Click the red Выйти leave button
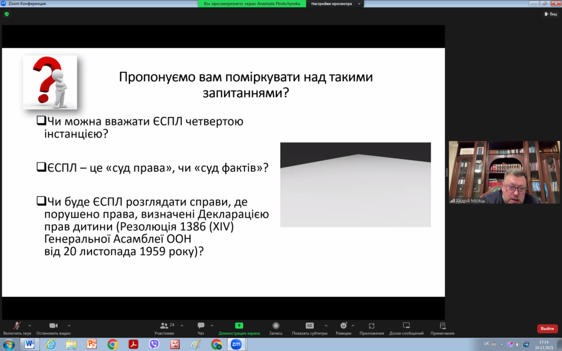Viewport: 562px width, 351px height. pyautogui.click(x=547, y=329)
